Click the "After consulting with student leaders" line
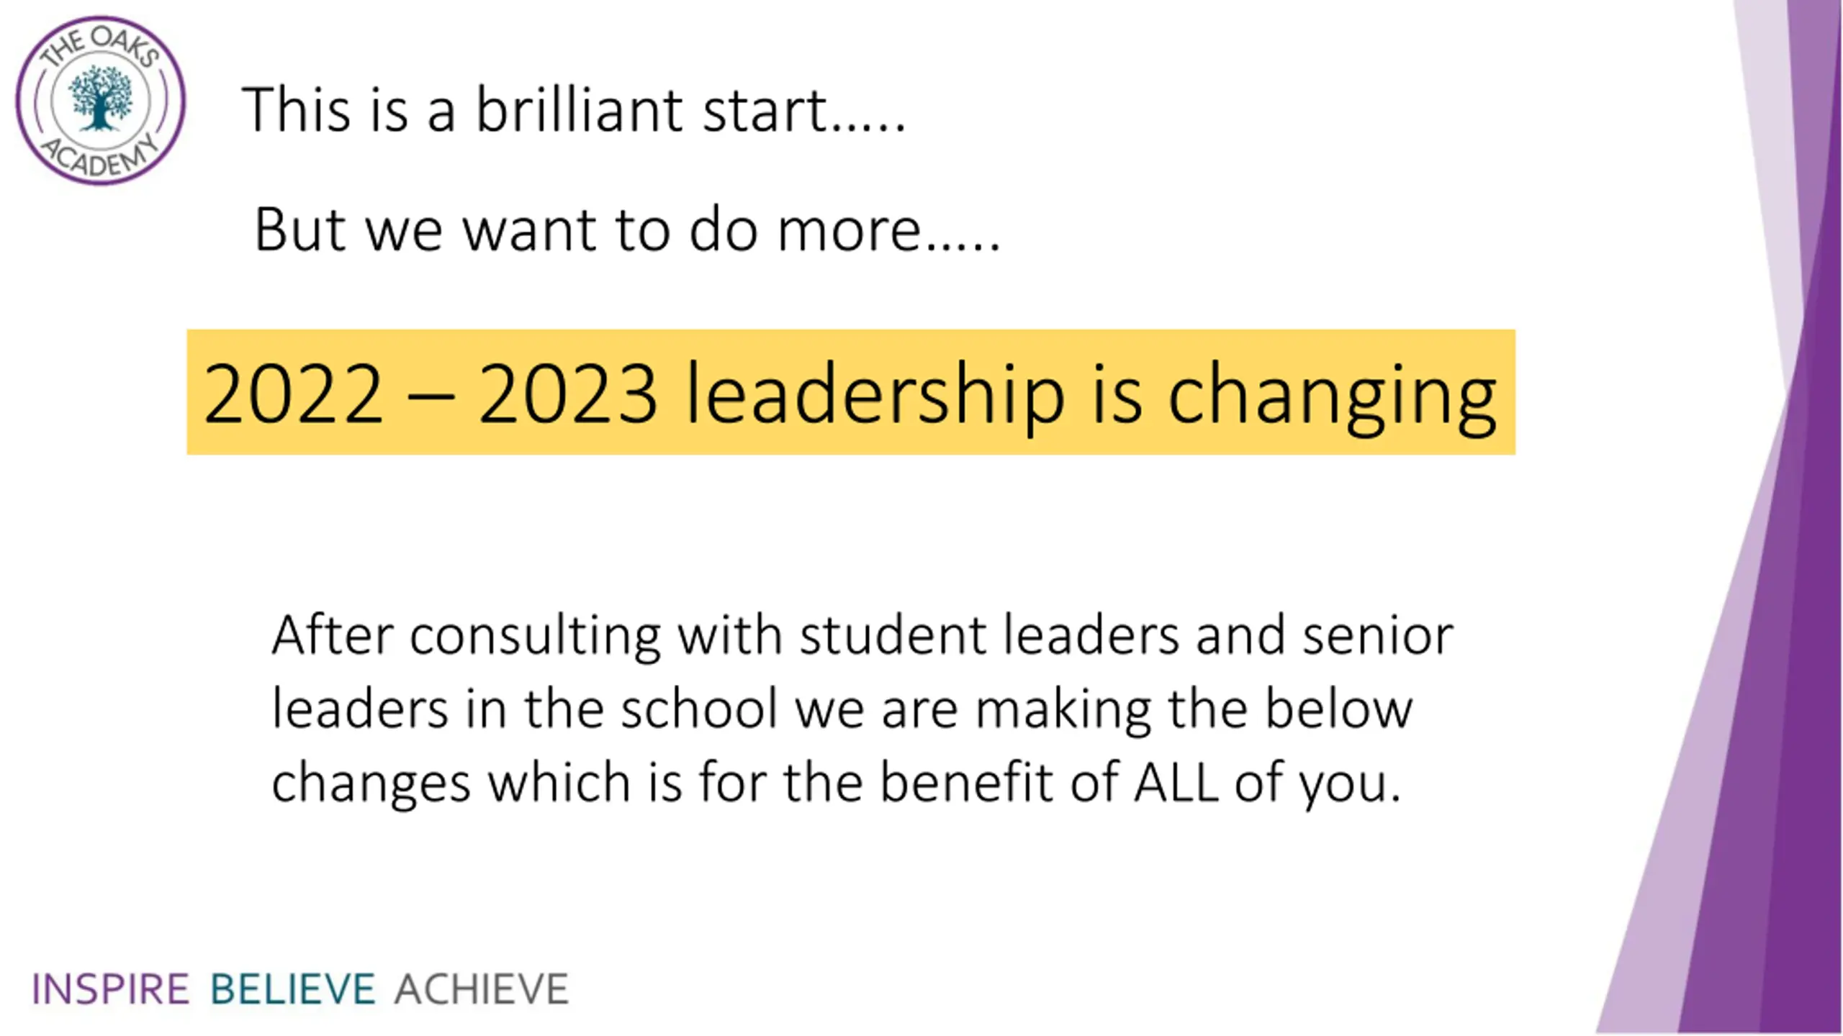The height and width of the screenshot is (1036, 1843). (x=862, y=635)
